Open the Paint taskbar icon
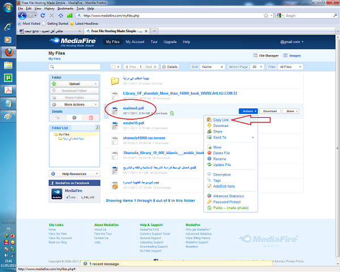340x272 pixels. 8,116
